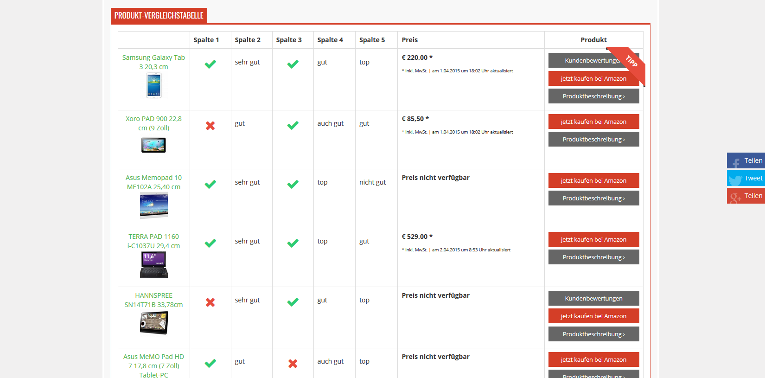
Task: Open the Asus MeMO Pad HD 7 link
Action: 153,366
